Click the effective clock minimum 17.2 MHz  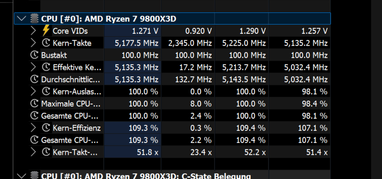pos(196,67)
